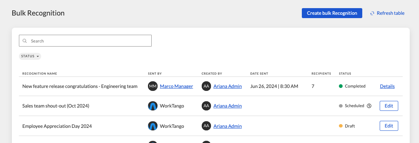Open Marco Manager profile link
Screen dimensions: 419x143
tap(176, 86)
